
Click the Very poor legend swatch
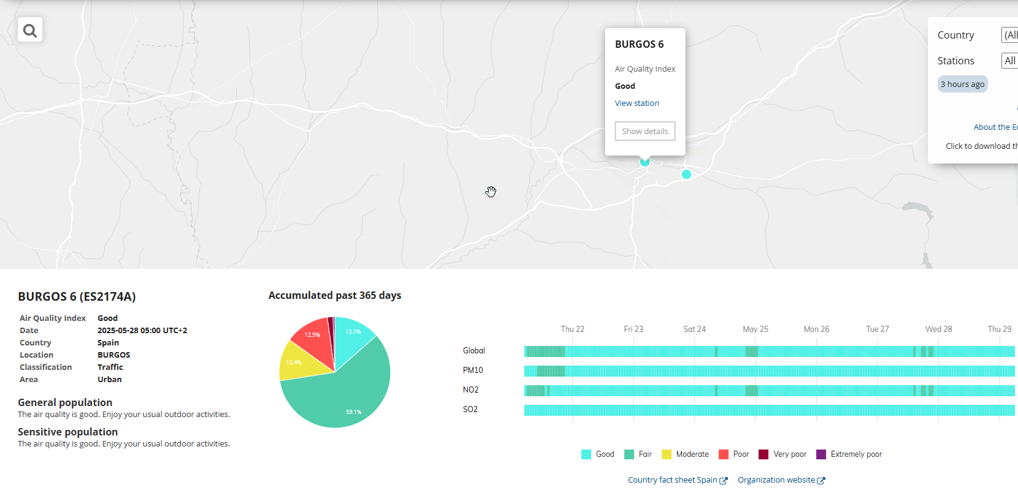(764, 454)
